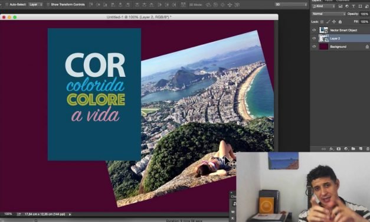
Task: Select Layer 2 thumbnail
Action: coord(323,38)
